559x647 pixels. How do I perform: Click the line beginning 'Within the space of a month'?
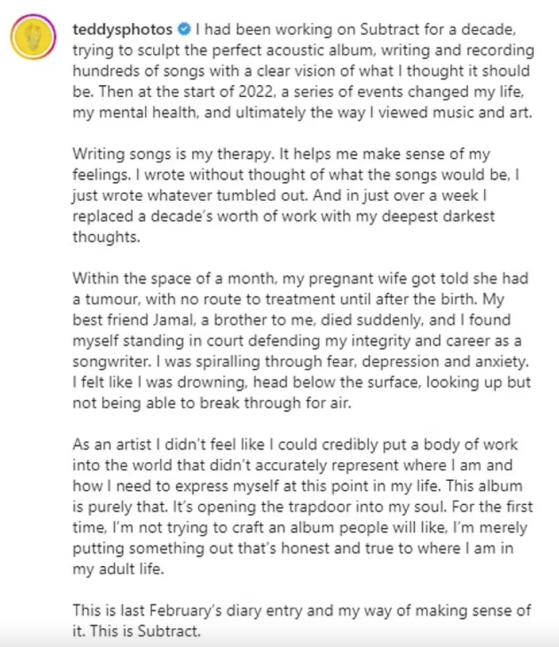[x=301, y=279]
